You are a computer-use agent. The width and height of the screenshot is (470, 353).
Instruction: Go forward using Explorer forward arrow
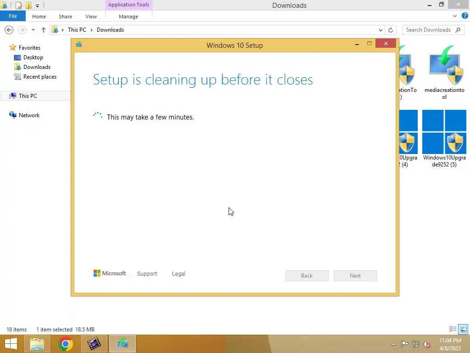22,30
